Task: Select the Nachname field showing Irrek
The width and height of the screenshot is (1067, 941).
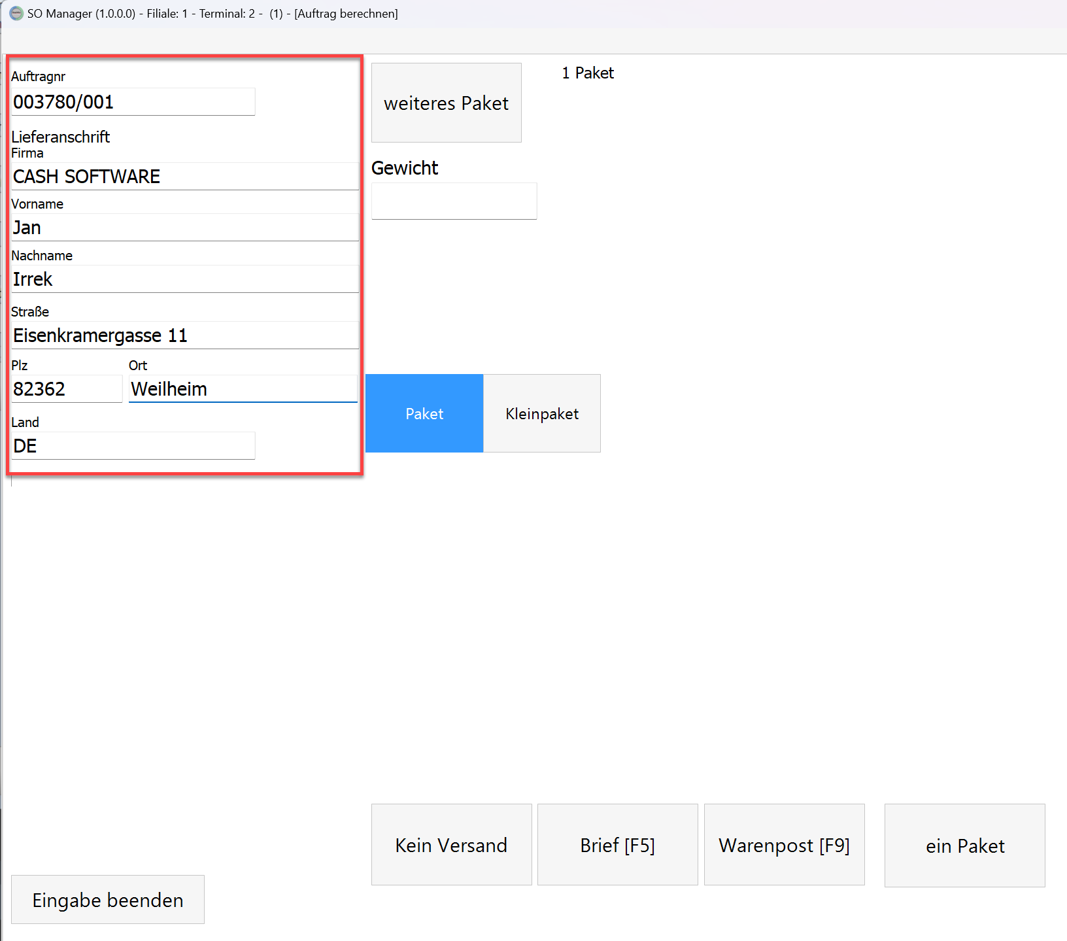Action: [x=185, y=279]
